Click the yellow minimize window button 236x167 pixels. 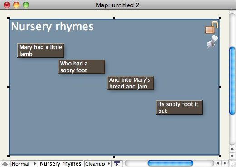click(16, 5)
